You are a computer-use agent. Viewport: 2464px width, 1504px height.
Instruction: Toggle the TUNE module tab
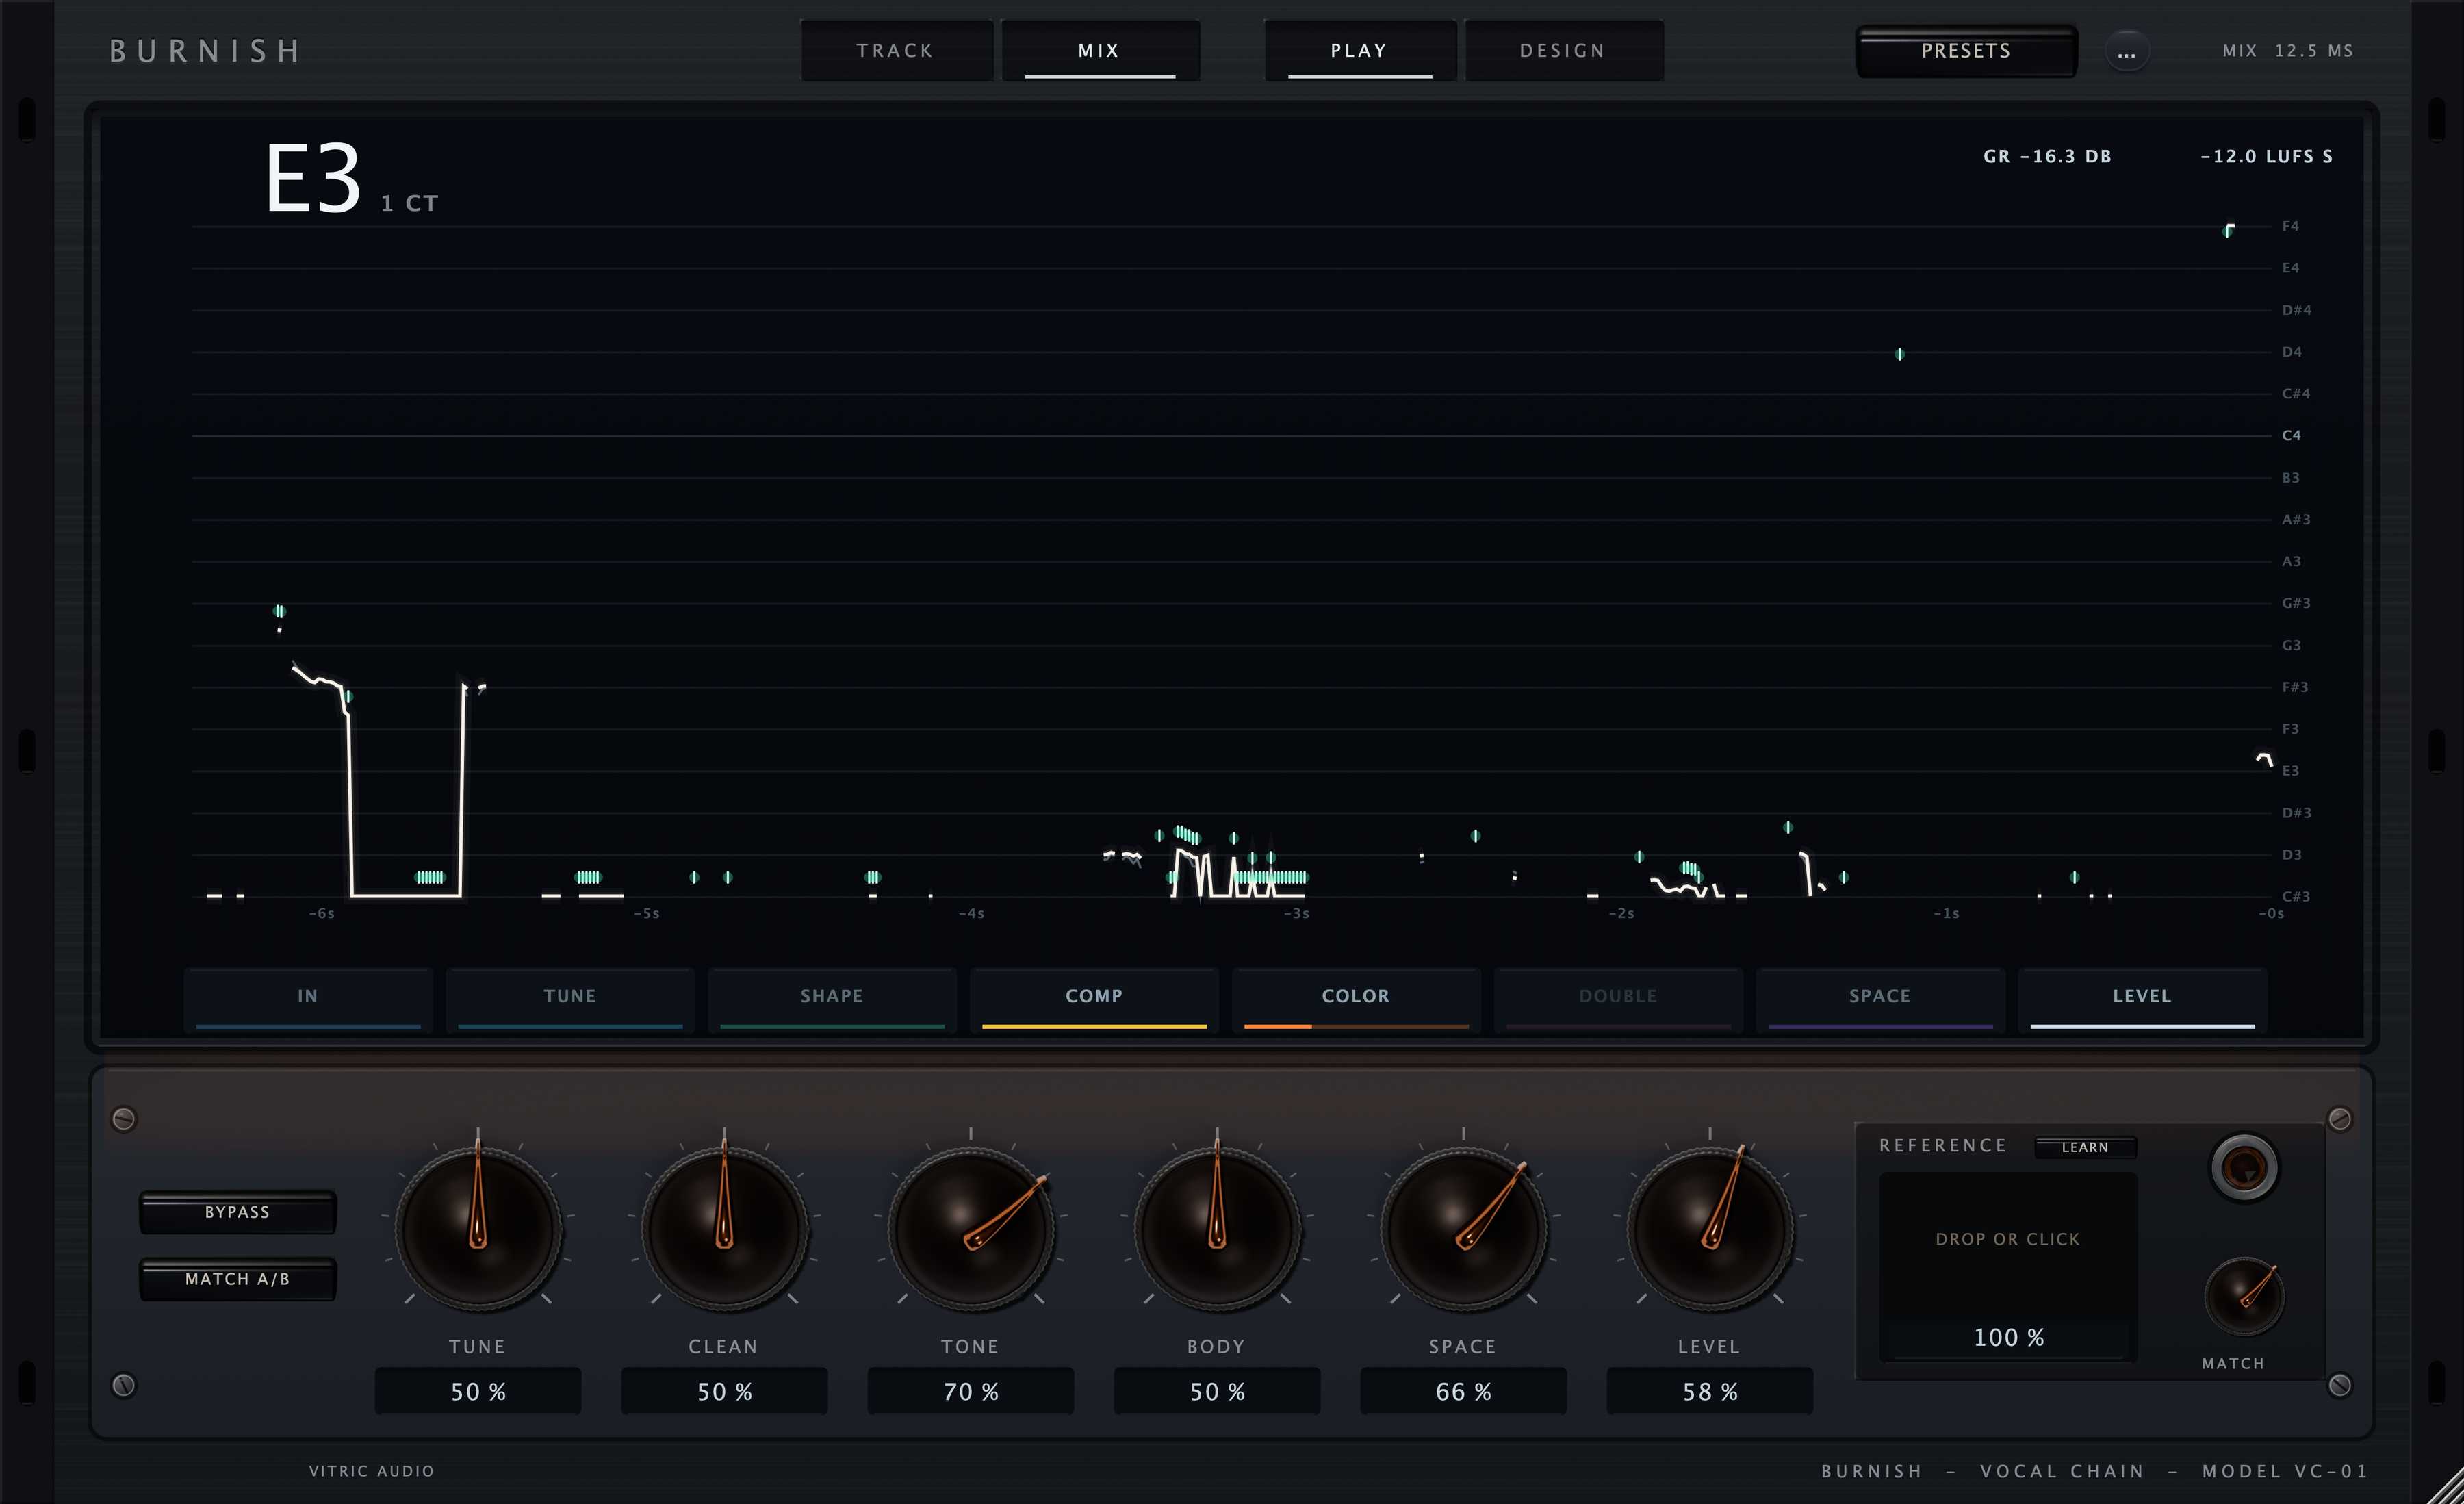coord(570,999)
